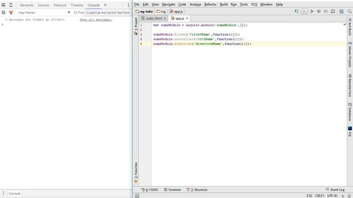Switch to the Elements DevTools tab

tap(26, 5)
